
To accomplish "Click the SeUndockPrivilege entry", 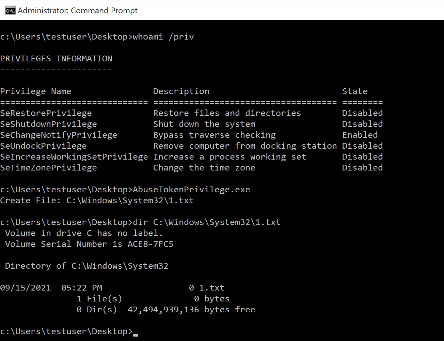I will tap(43, 146).
